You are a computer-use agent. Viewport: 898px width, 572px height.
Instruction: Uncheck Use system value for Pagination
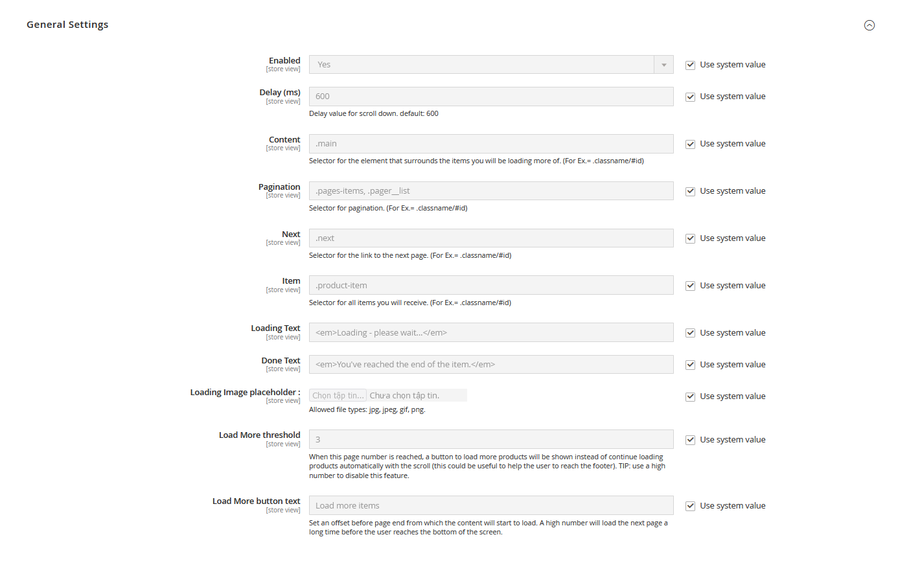coord(691,191)
